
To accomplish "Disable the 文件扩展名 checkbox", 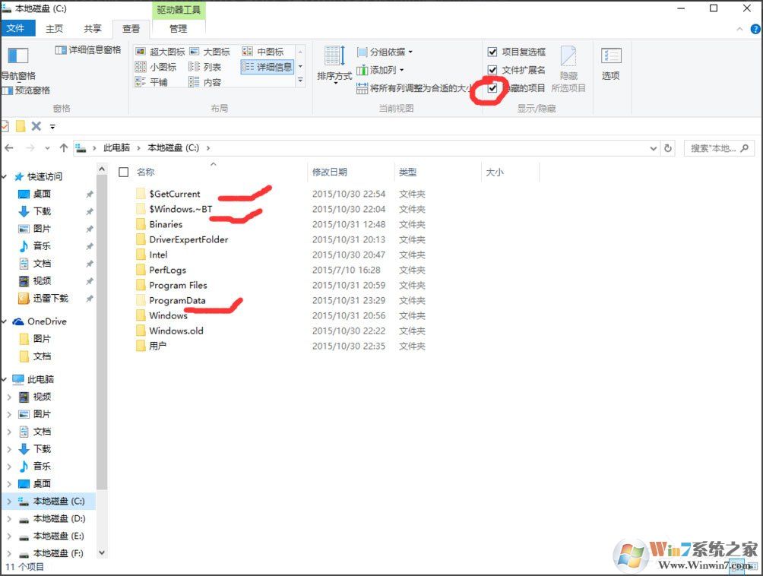I will point(492,69).
